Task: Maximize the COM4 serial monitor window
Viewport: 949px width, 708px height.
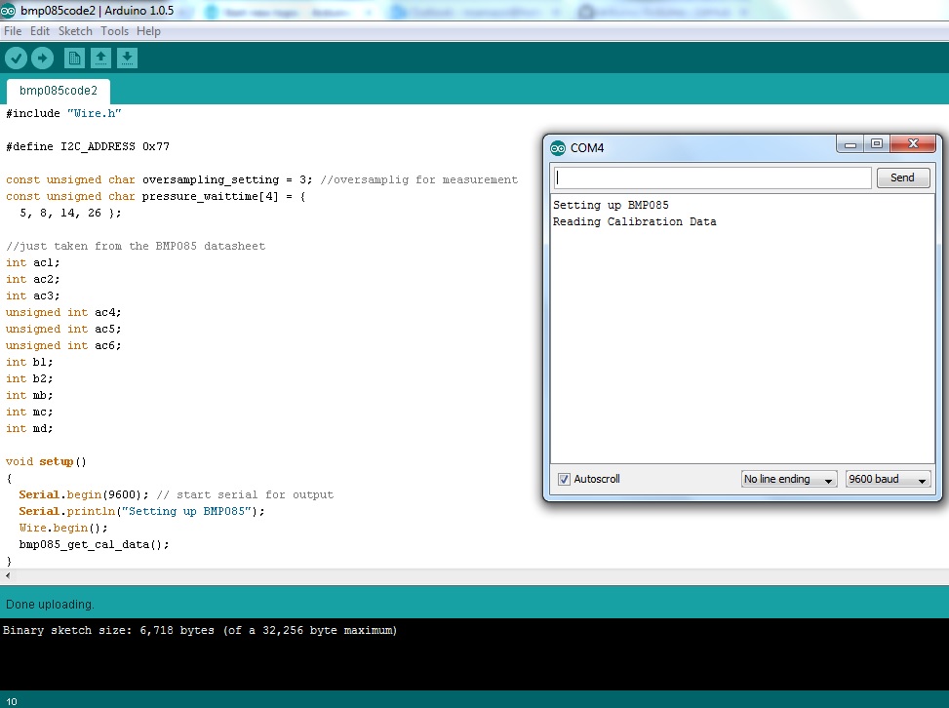Action: point(877,144)
